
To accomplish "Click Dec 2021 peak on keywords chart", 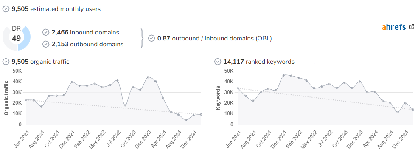I will coord(283,75).
